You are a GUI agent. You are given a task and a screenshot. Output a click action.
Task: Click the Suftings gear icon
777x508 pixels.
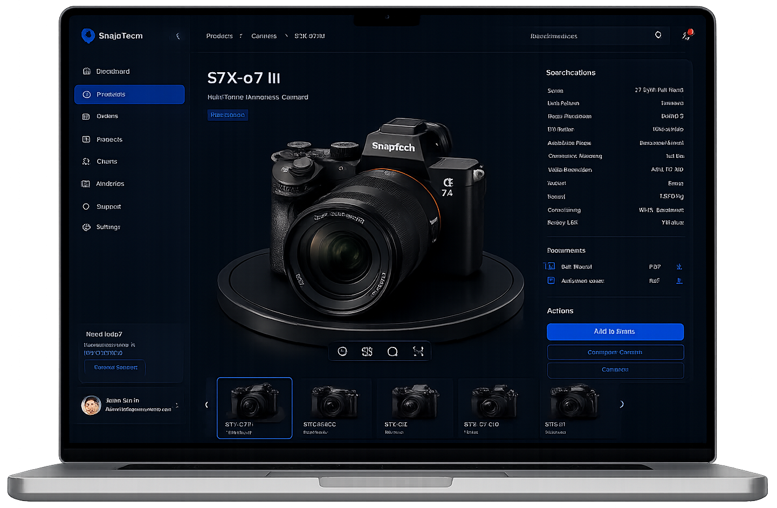pyautogui.click(x=86, y=227)
